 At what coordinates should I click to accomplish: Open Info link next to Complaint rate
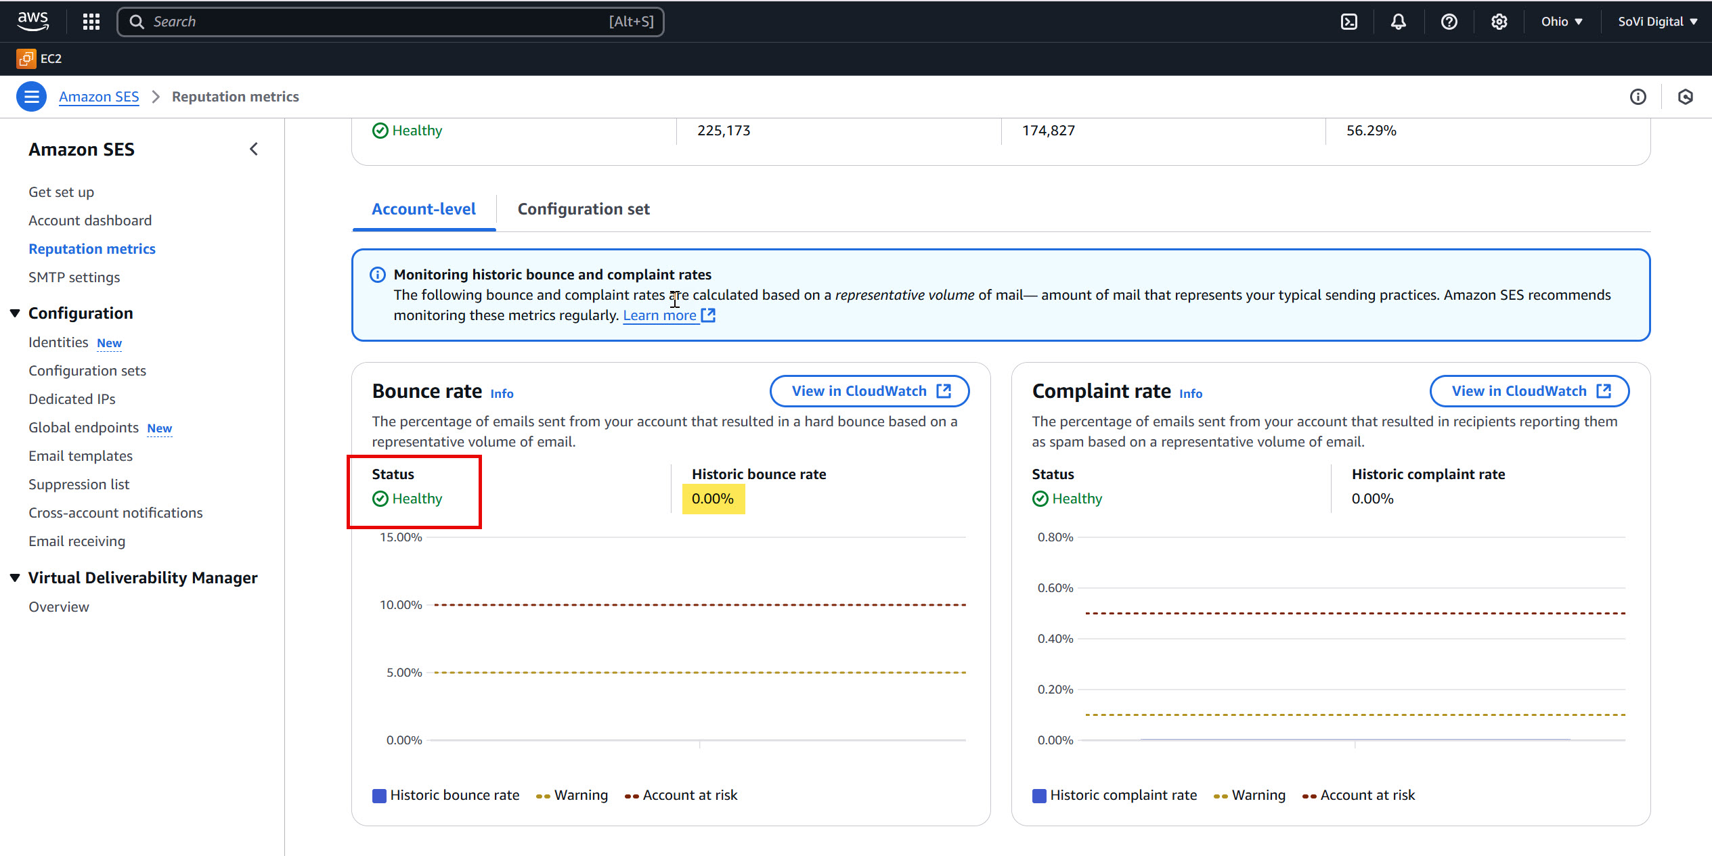(x=1191, y=394)
